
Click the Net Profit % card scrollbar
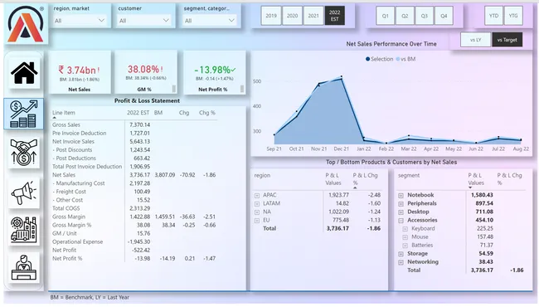[x=242, y=89]
